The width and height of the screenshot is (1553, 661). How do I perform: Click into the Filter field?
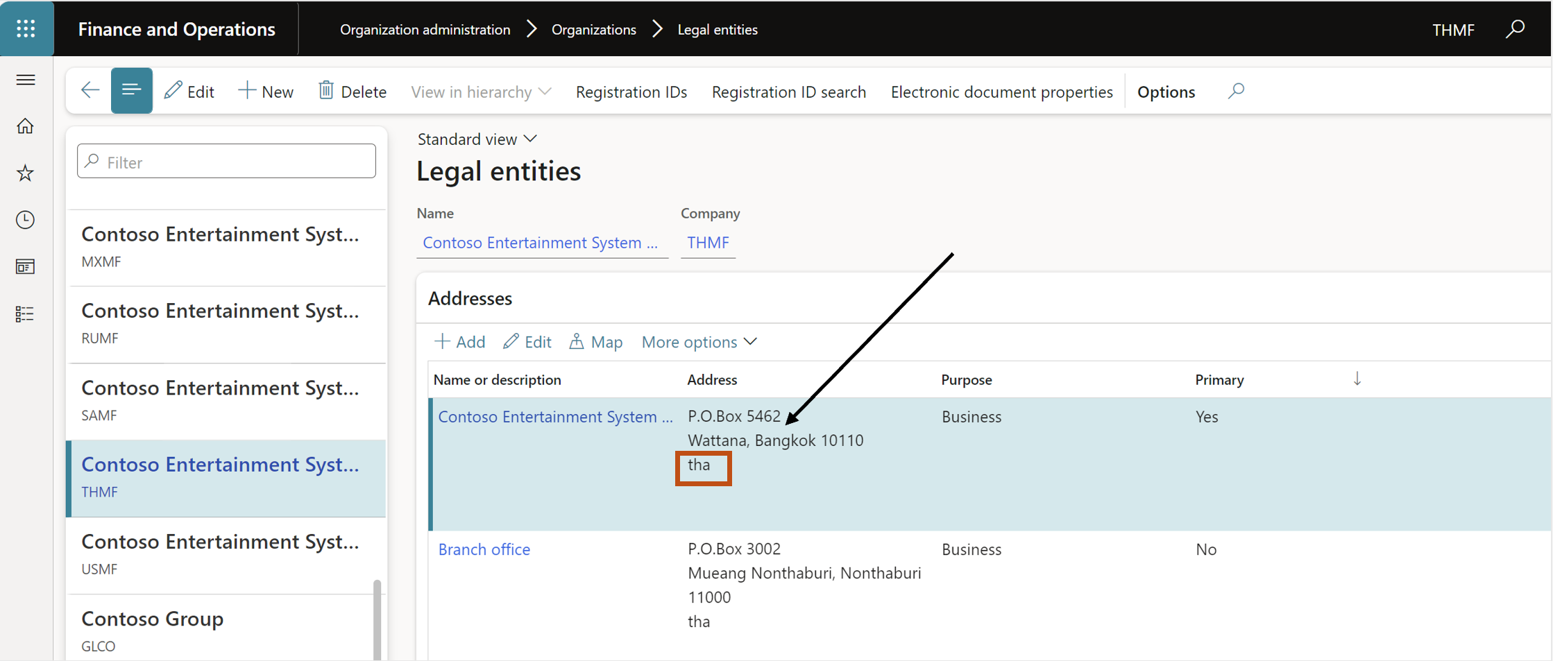(226, 162)
